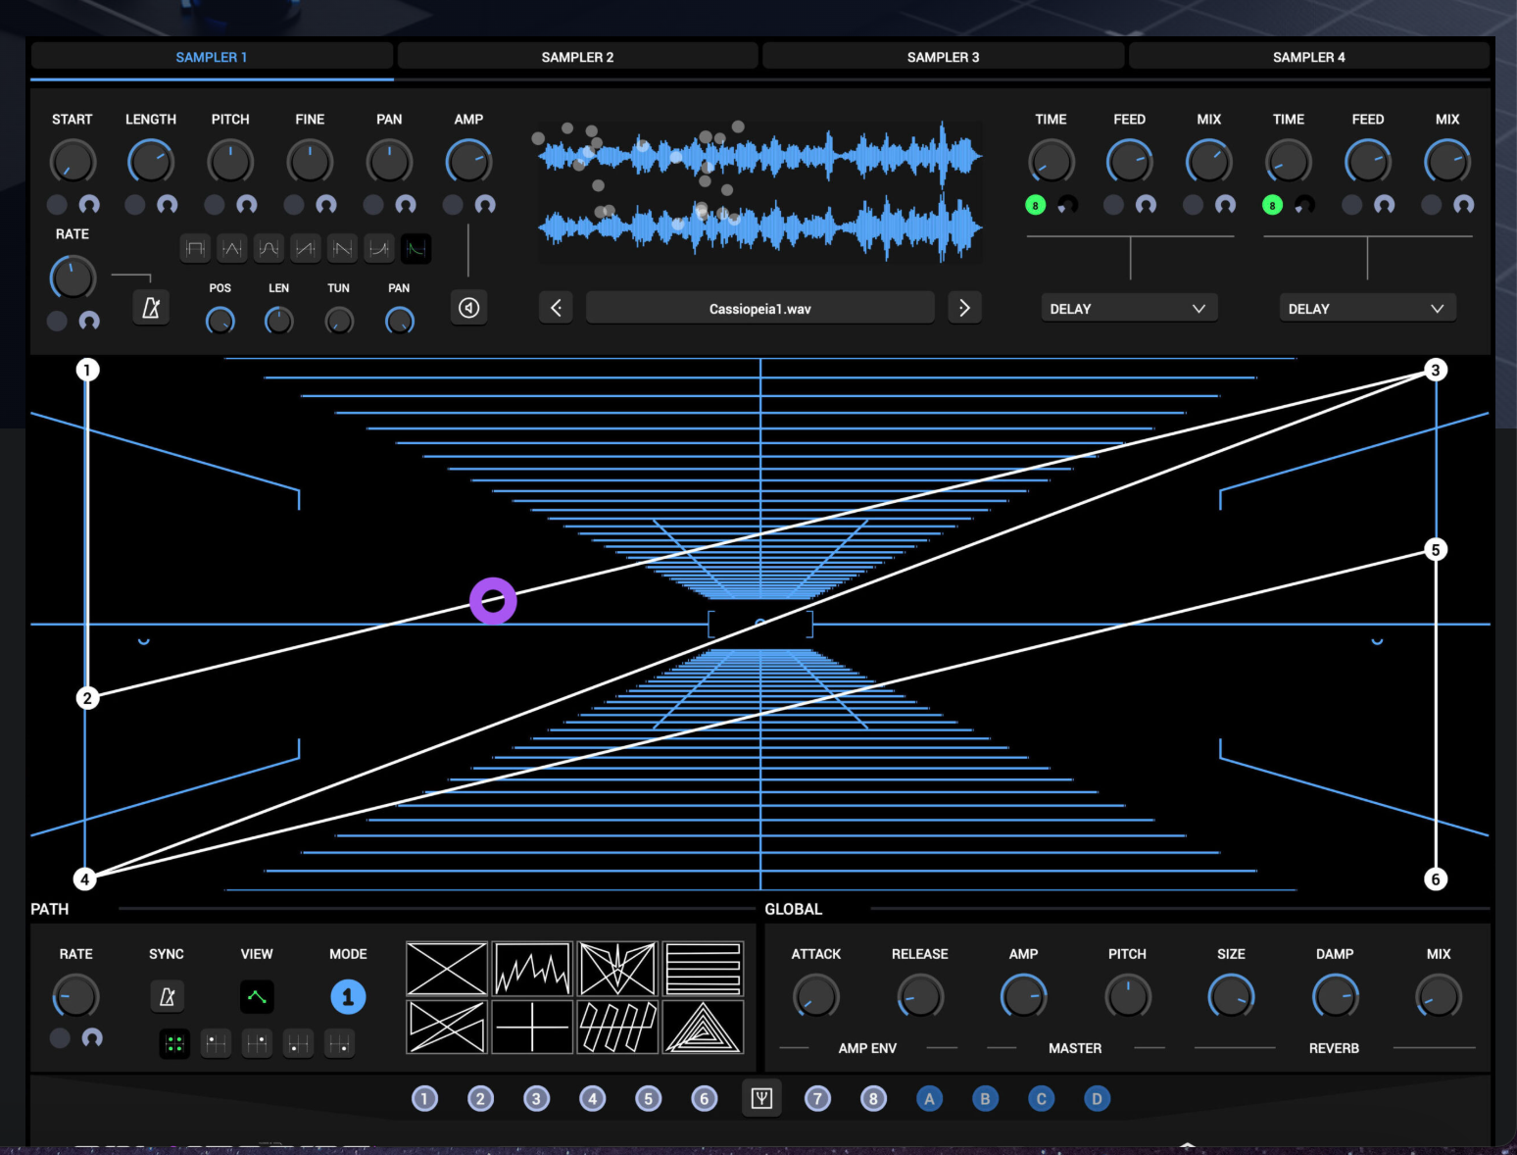Select the square wave LFO shape
The width and height of the screenshot is (1517, 1155).
(x=195, y=248)
